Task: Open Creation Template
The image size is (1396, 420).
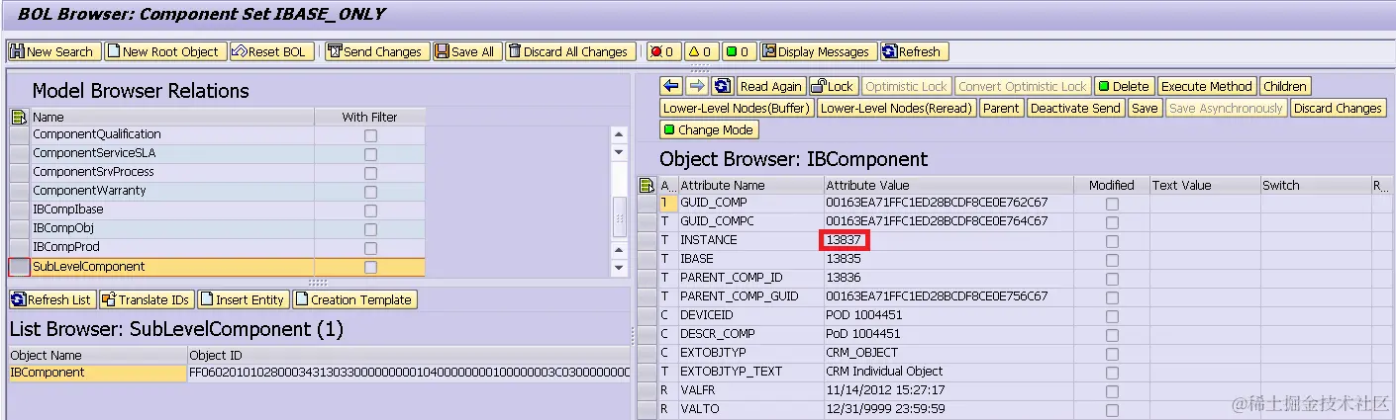Action: [x=354, y=299]
